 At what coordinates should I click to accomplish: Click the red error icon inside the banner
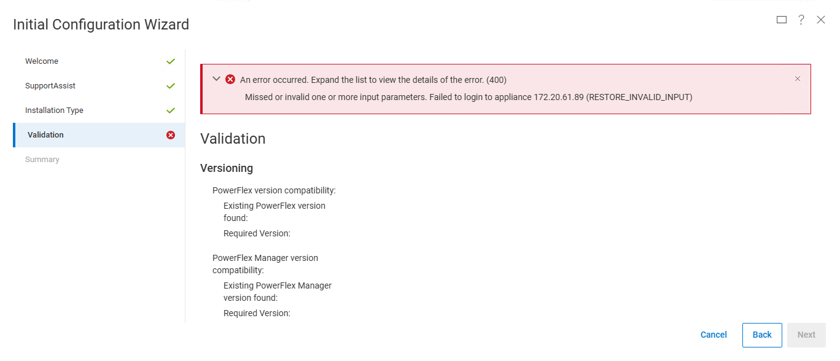230,79
